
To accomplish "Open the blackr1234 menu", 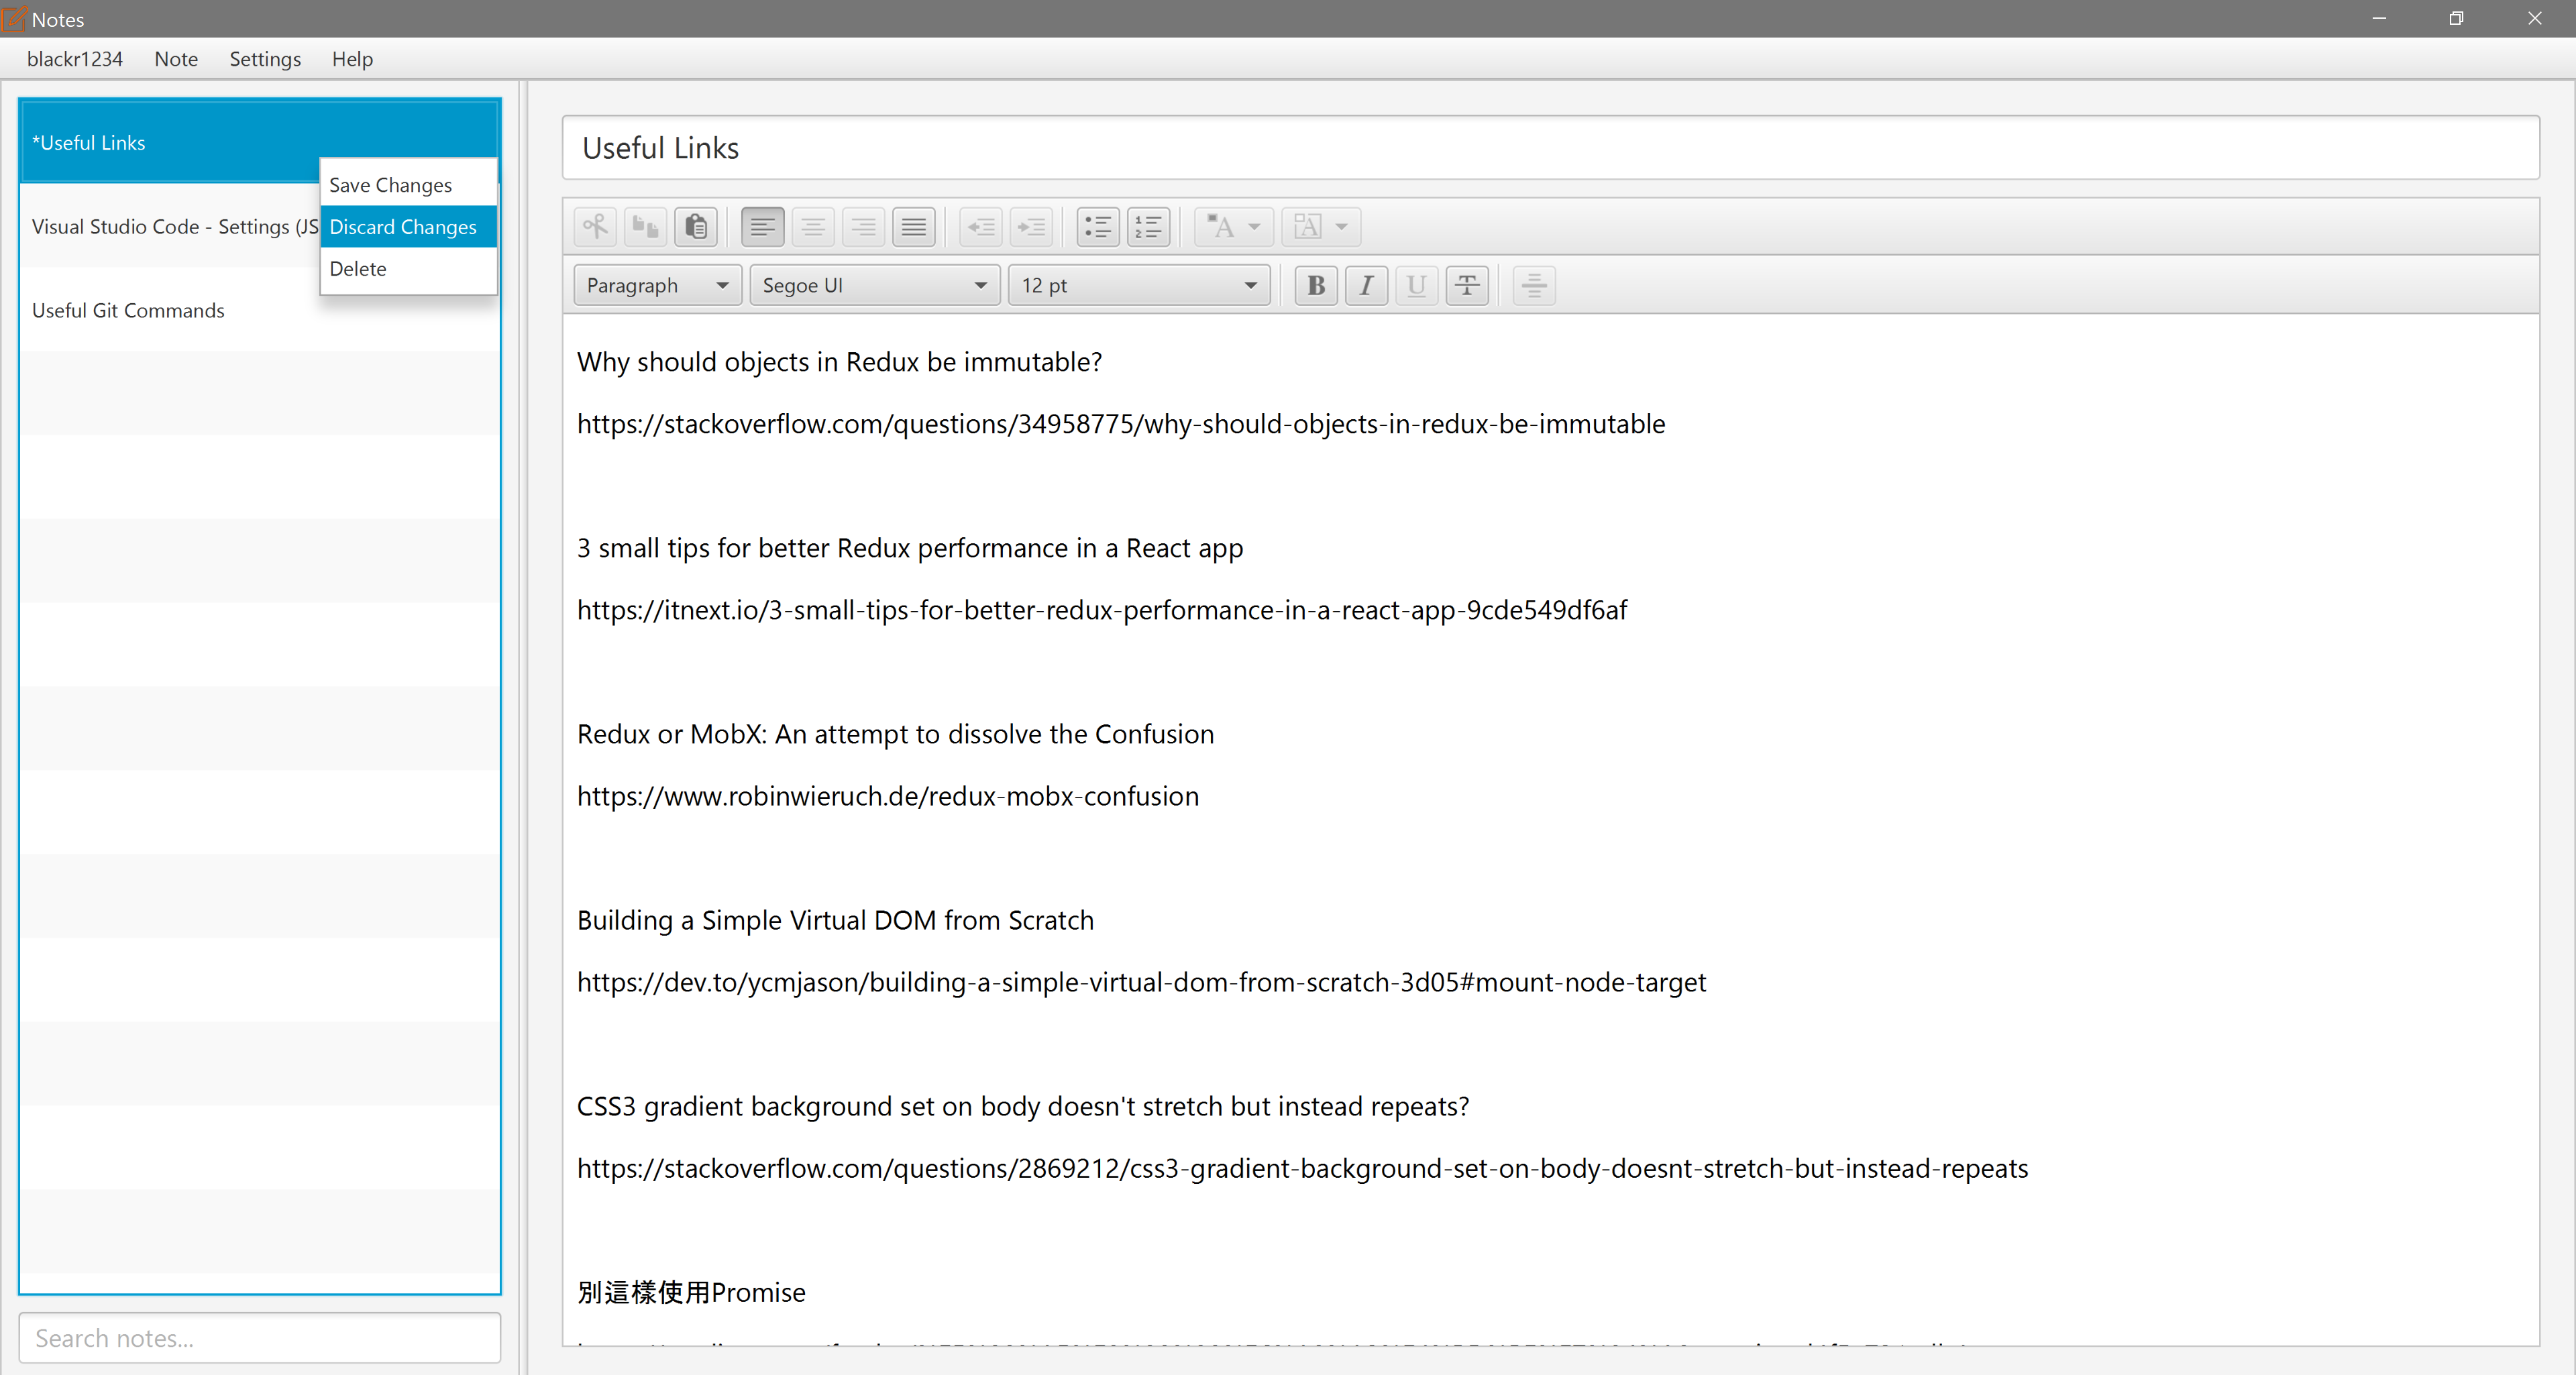I will point(75,59).
